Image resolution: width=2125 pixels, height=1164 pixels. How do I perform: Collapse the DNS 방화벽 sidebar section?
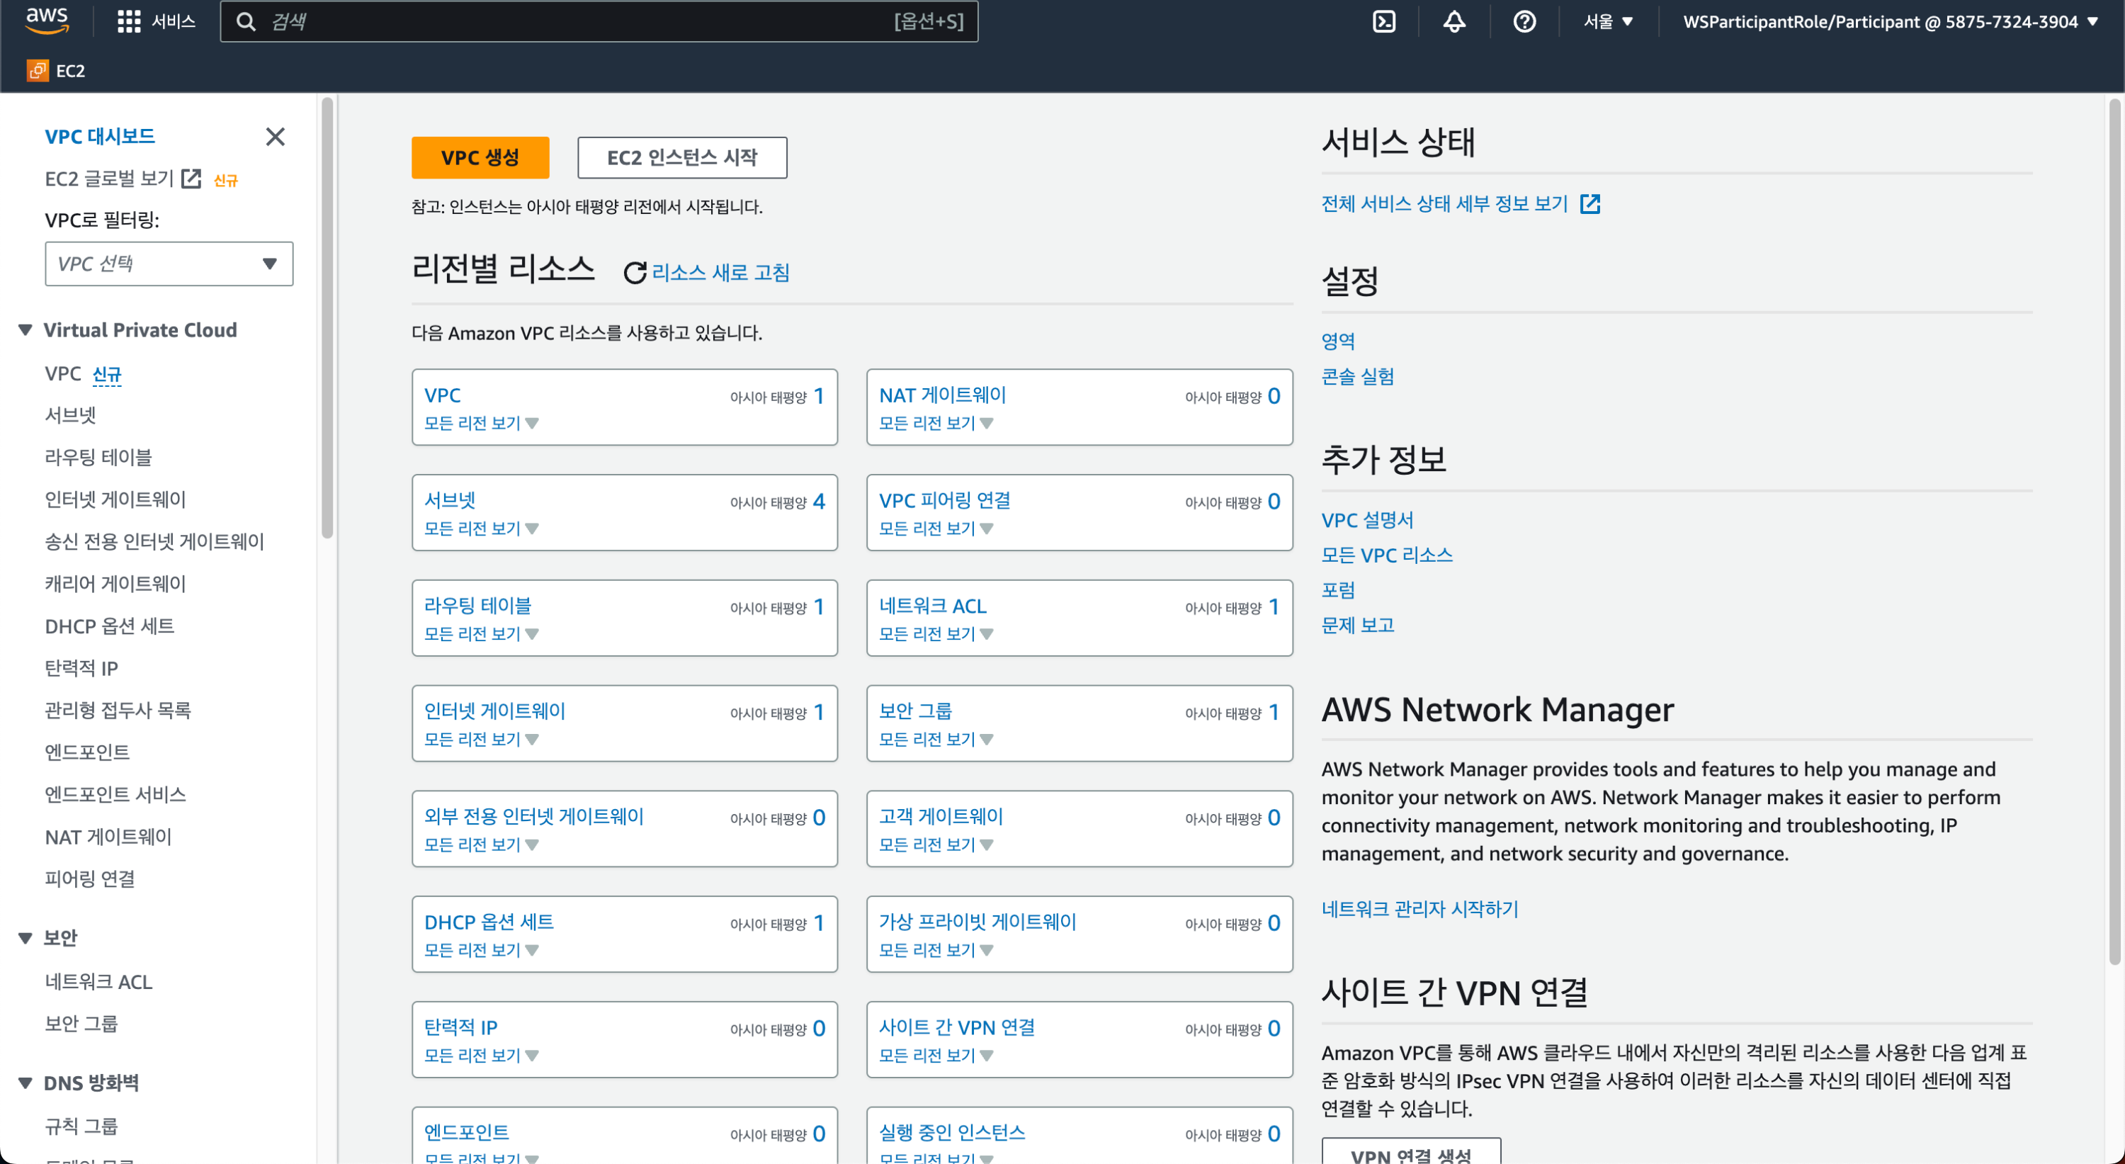pos(25,1083)
